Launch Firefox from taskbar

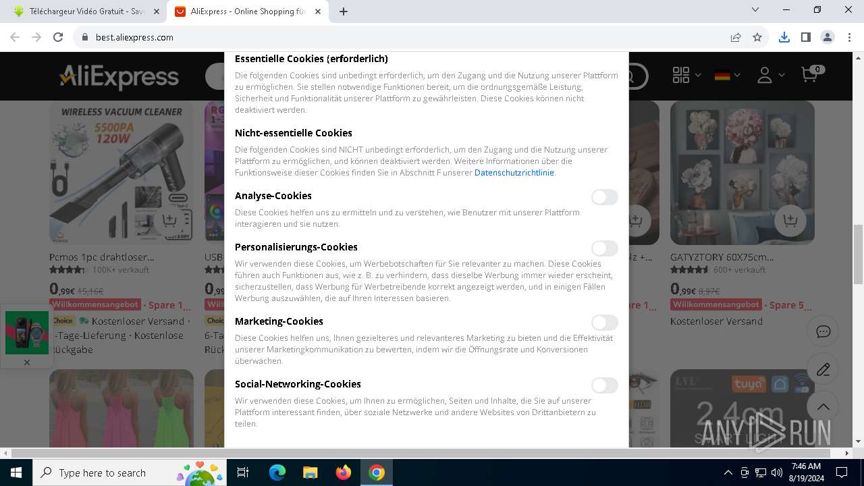pyautogui.click(x=343, y=473)
